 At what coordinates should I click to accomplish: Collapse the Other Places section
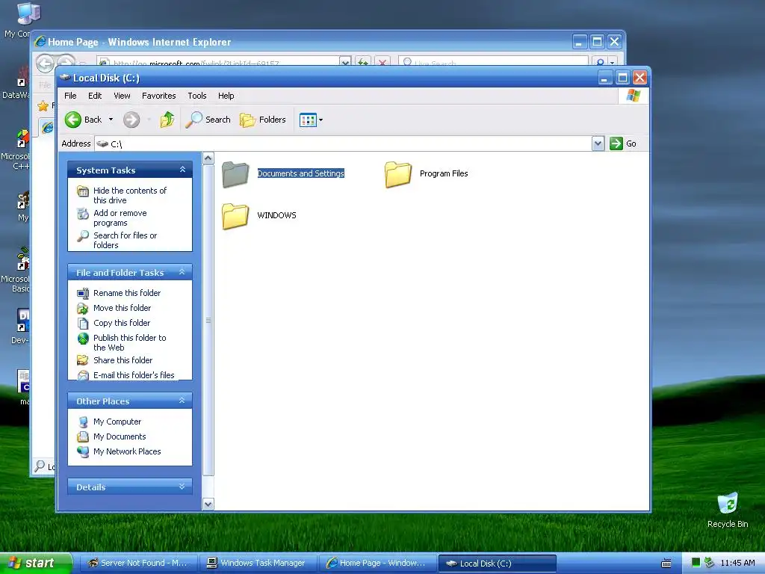click(182, 401)
